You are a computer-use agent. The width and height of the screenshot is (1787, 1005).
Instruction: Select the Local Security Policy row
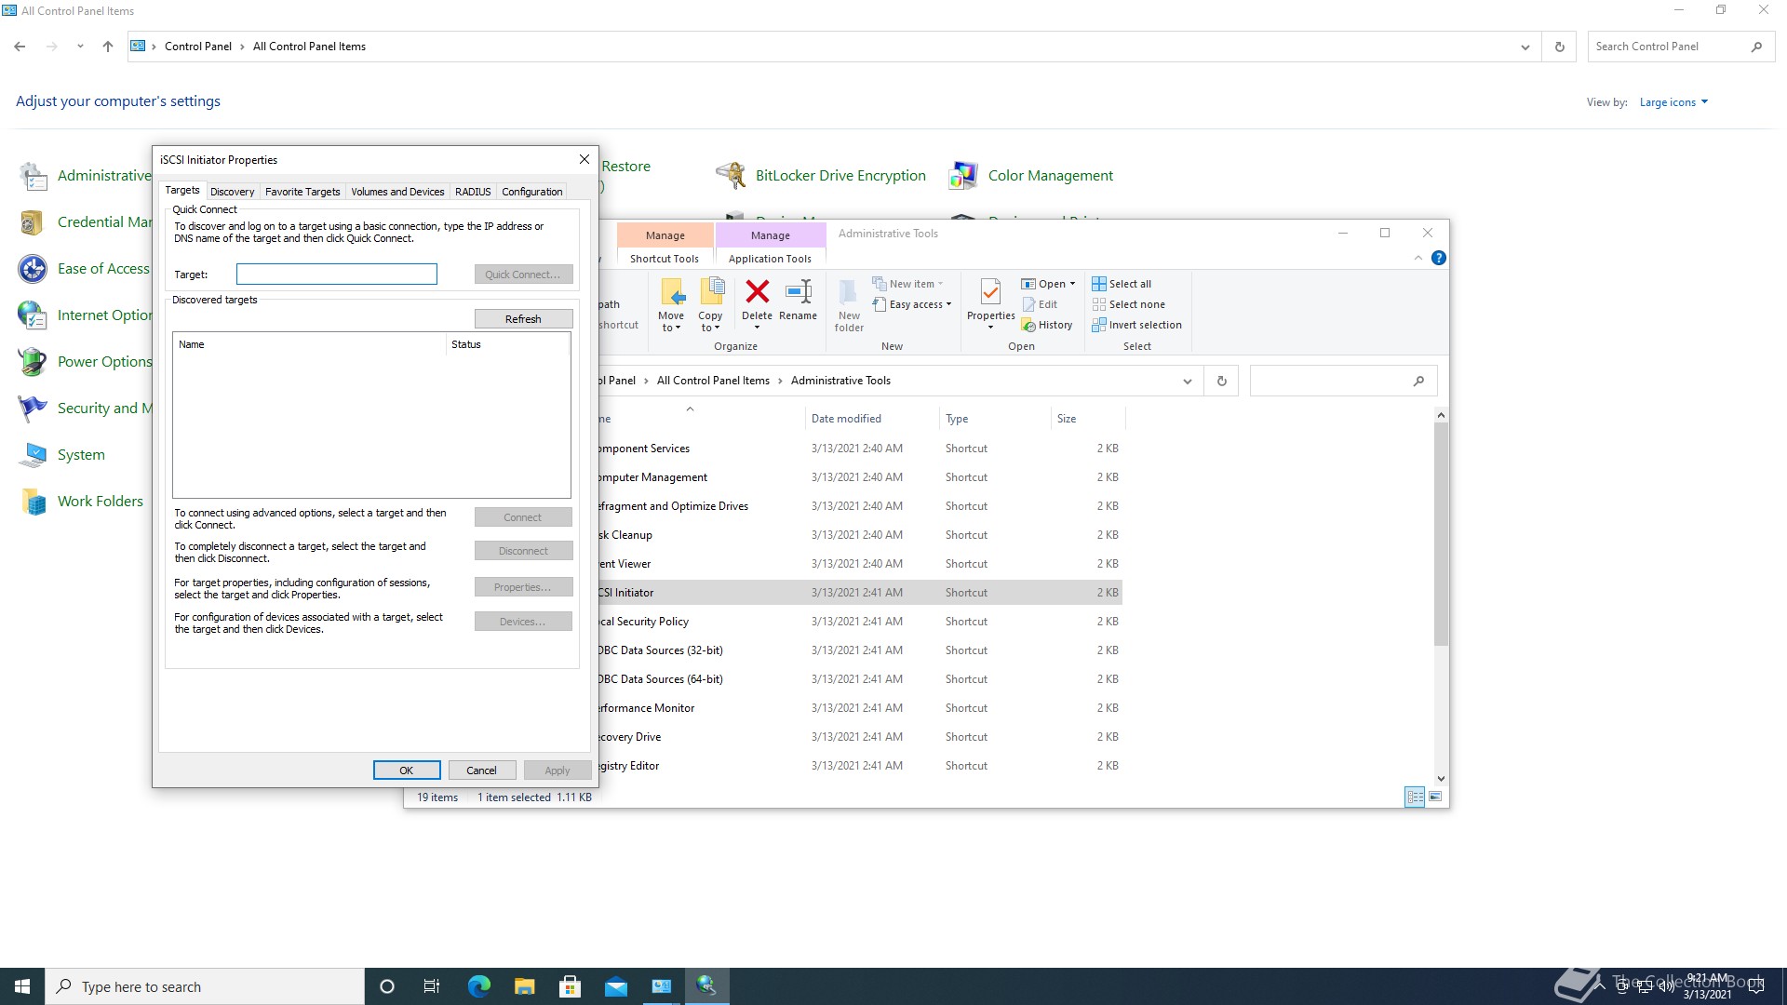[x=858, y=622]
